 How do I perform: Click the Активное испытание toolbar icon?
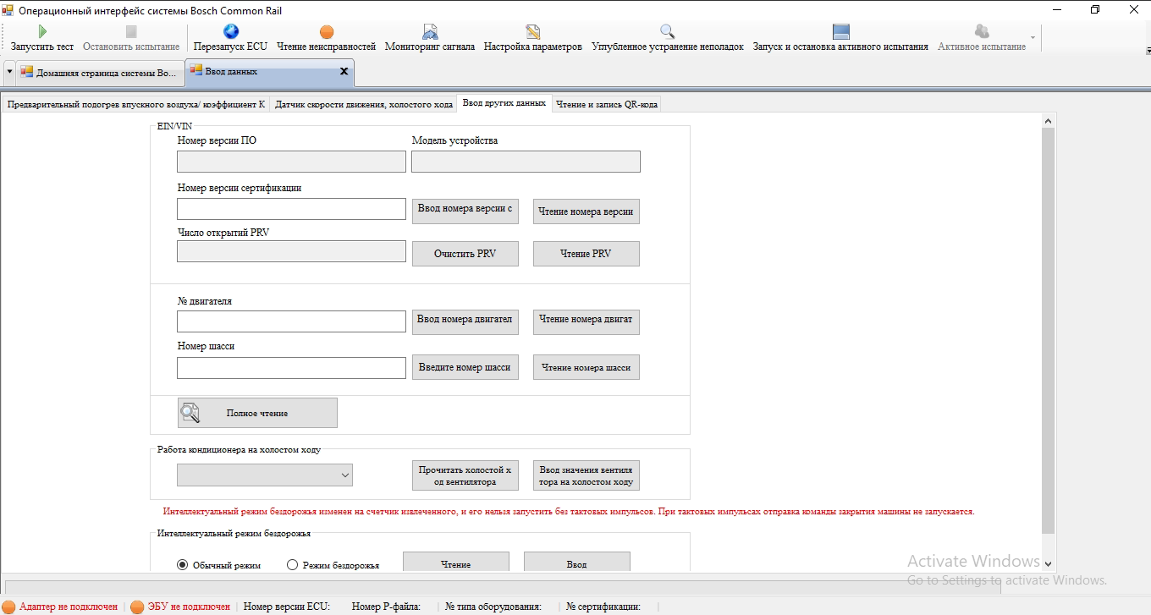point(982,32)
